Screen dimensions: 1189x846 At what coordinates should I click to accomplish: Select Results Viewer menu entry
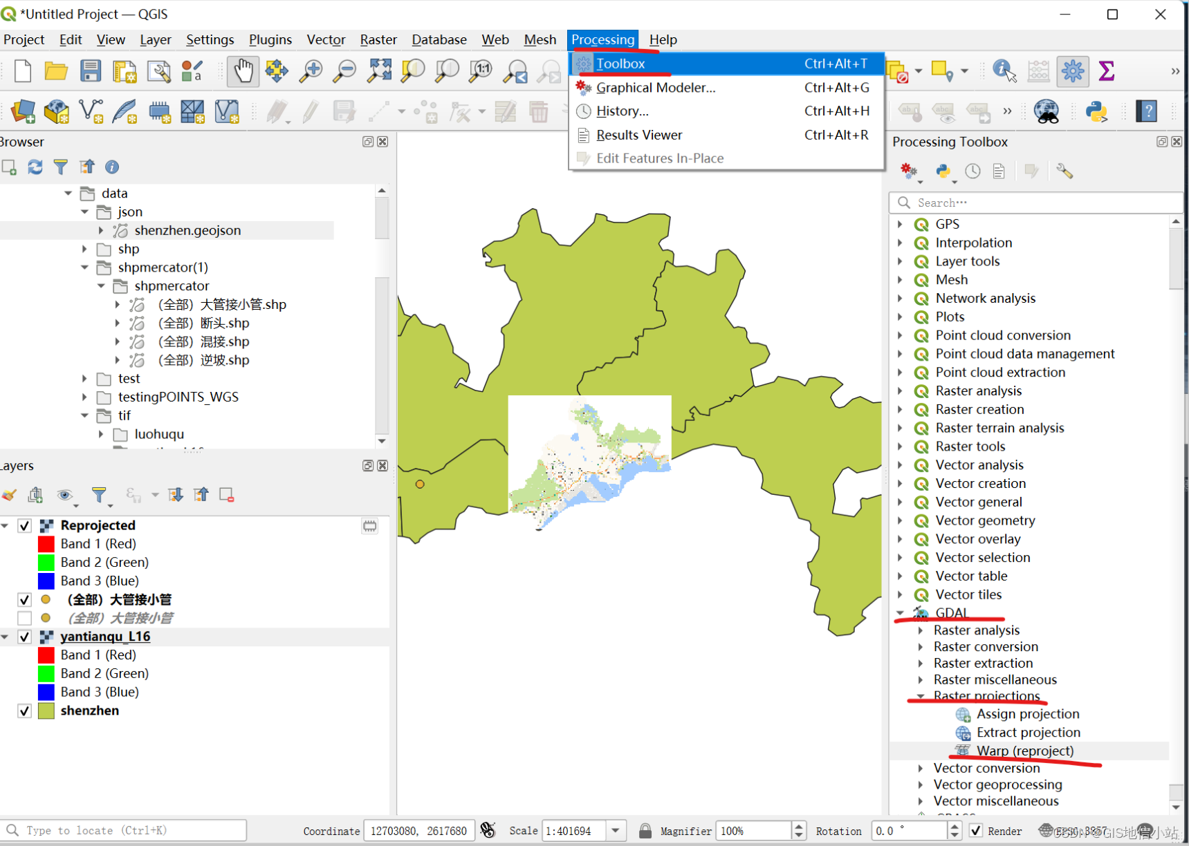(726, 135)
